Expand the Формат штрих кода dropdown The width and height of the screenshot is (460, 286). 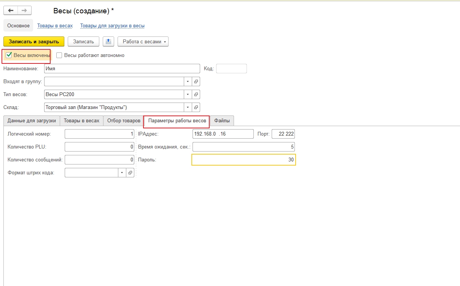(x=122, y=173)
